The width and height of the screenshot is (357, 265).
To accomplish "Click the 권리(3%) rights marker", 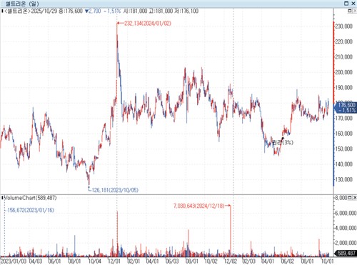I will pyautogui.click(x=283, y=142).
